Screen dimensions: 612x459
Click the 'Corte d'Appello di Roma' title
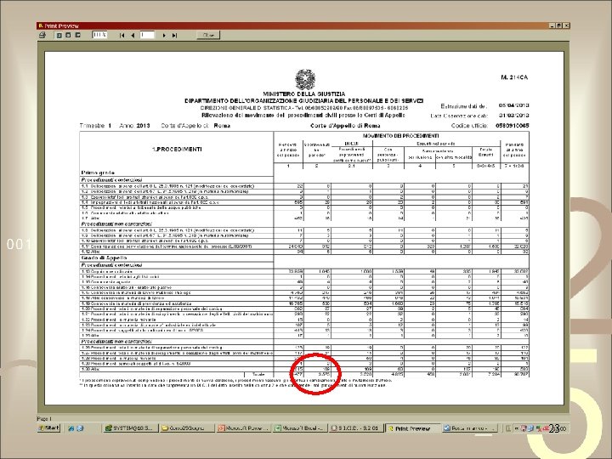click(x=345, y=126)
